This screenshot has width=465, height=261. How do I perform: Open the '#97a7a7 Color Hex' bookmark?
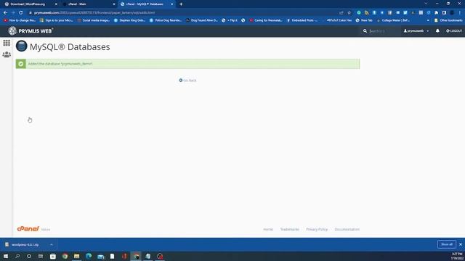pos(339,20)
